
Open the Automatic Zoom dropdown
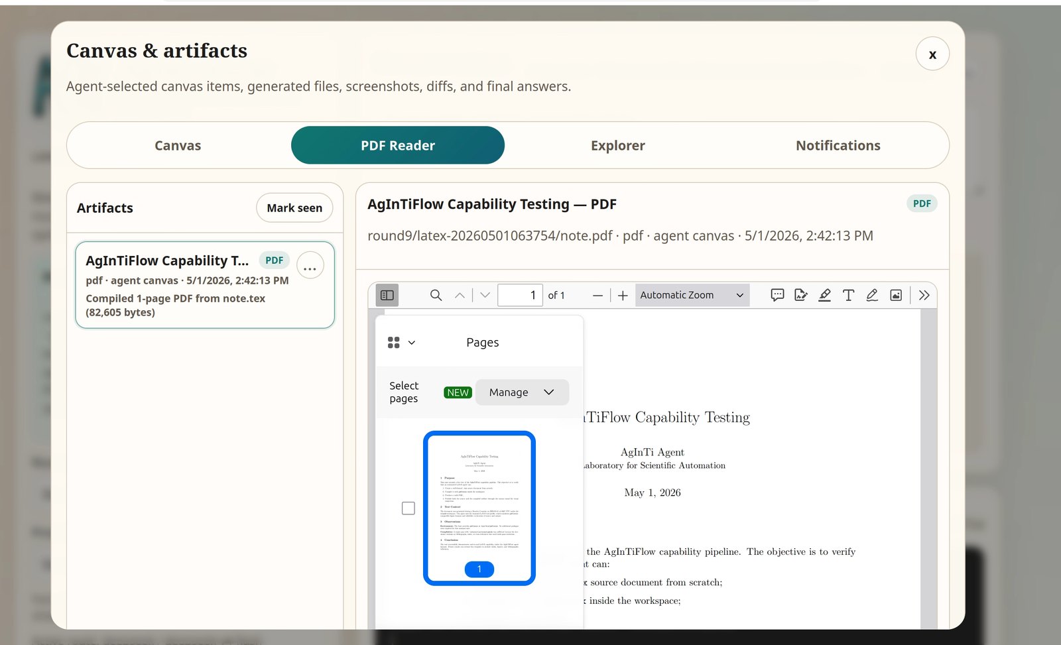[x=692, y=295]
